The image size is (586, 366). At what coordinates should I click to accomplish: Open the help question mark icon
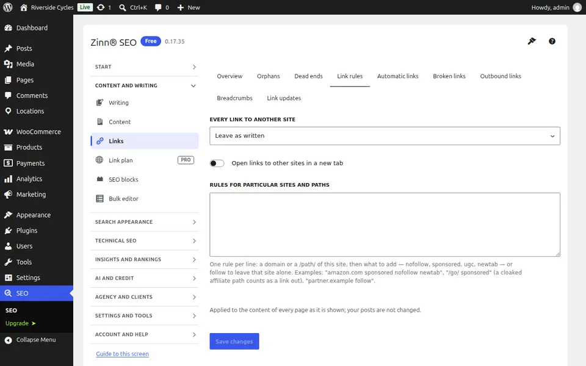click(x=552, y=41)
